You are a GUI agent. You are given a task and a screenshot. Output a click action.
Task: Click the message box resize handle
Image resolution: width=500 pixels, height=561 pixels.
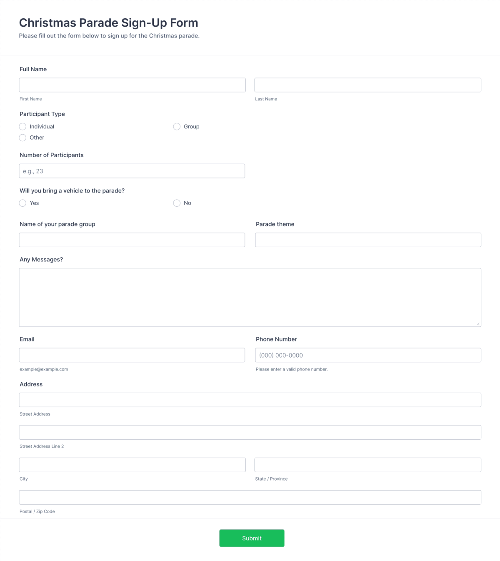point(478,323)
